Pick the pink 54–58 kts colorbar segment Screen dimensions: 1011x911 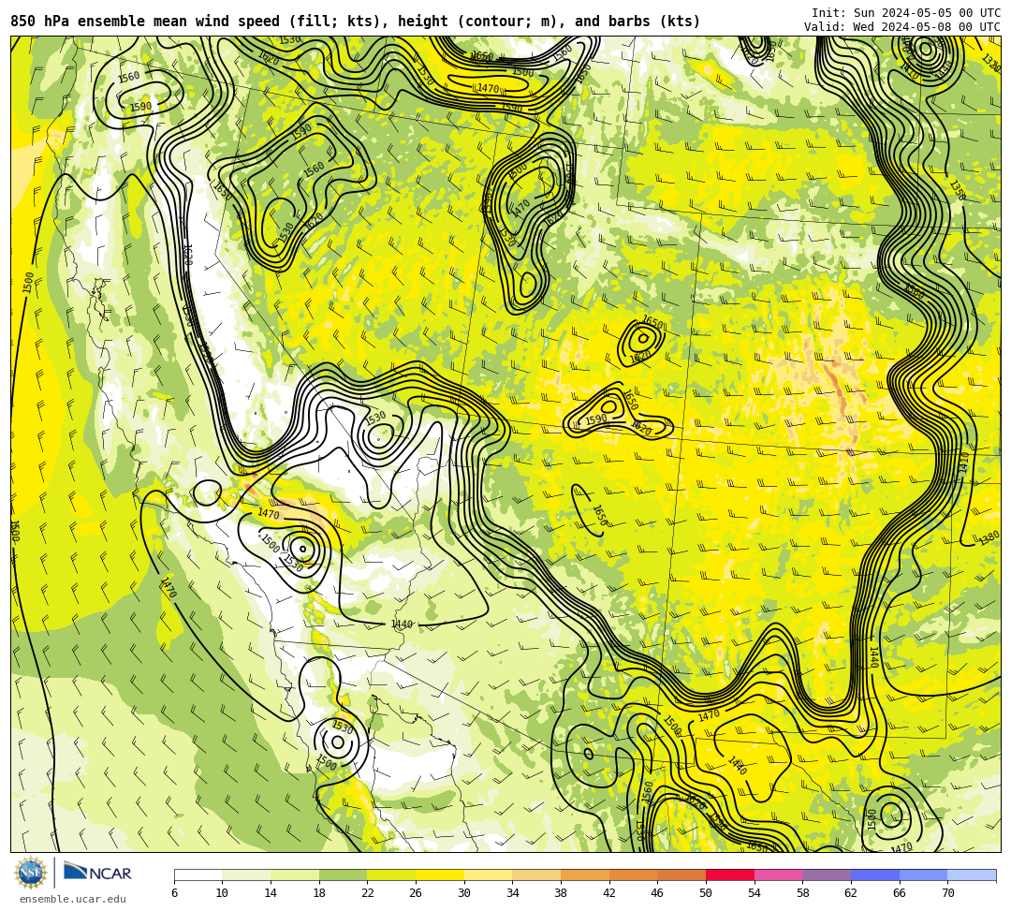tap(778, 874)
